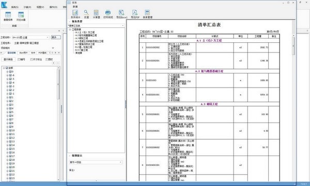Click the 更多 button

56,37
